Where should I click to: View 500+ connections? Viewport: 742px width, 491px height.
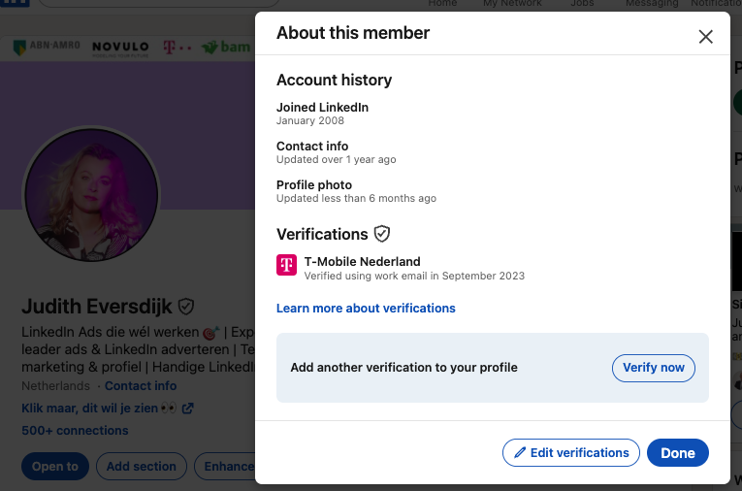75,431
